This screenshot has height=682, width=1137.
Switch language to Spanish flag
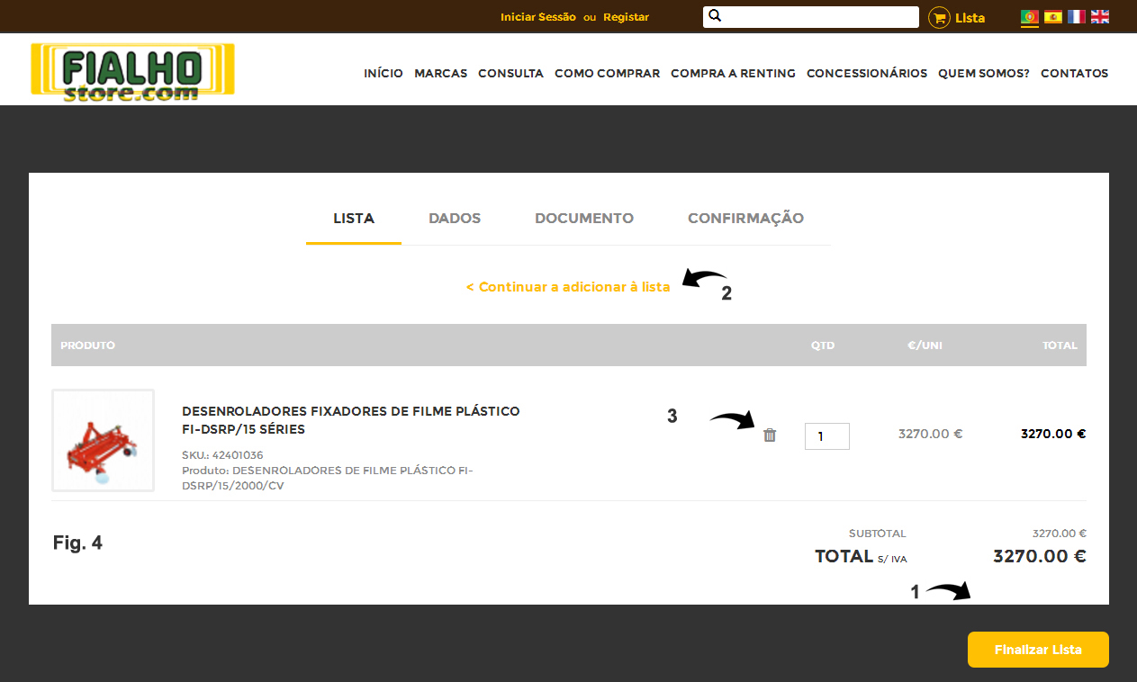tap(1052, 16)
